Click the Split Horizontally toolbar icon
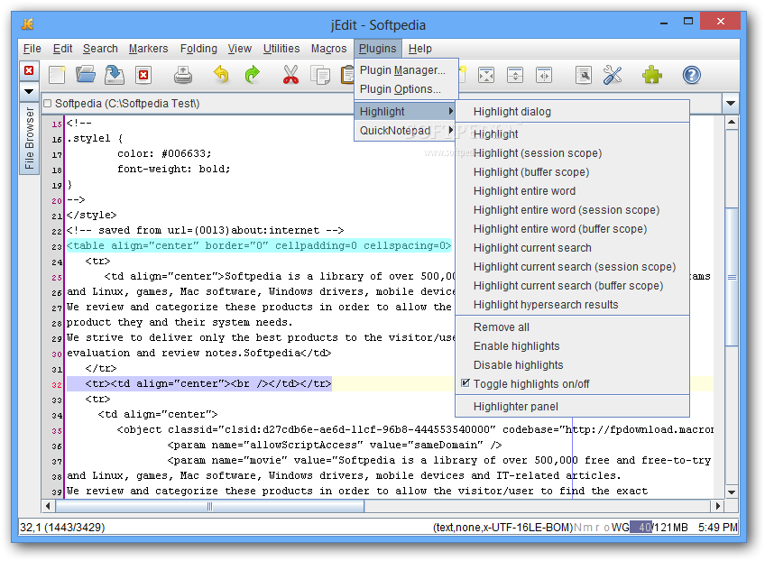 click(515, 75)
